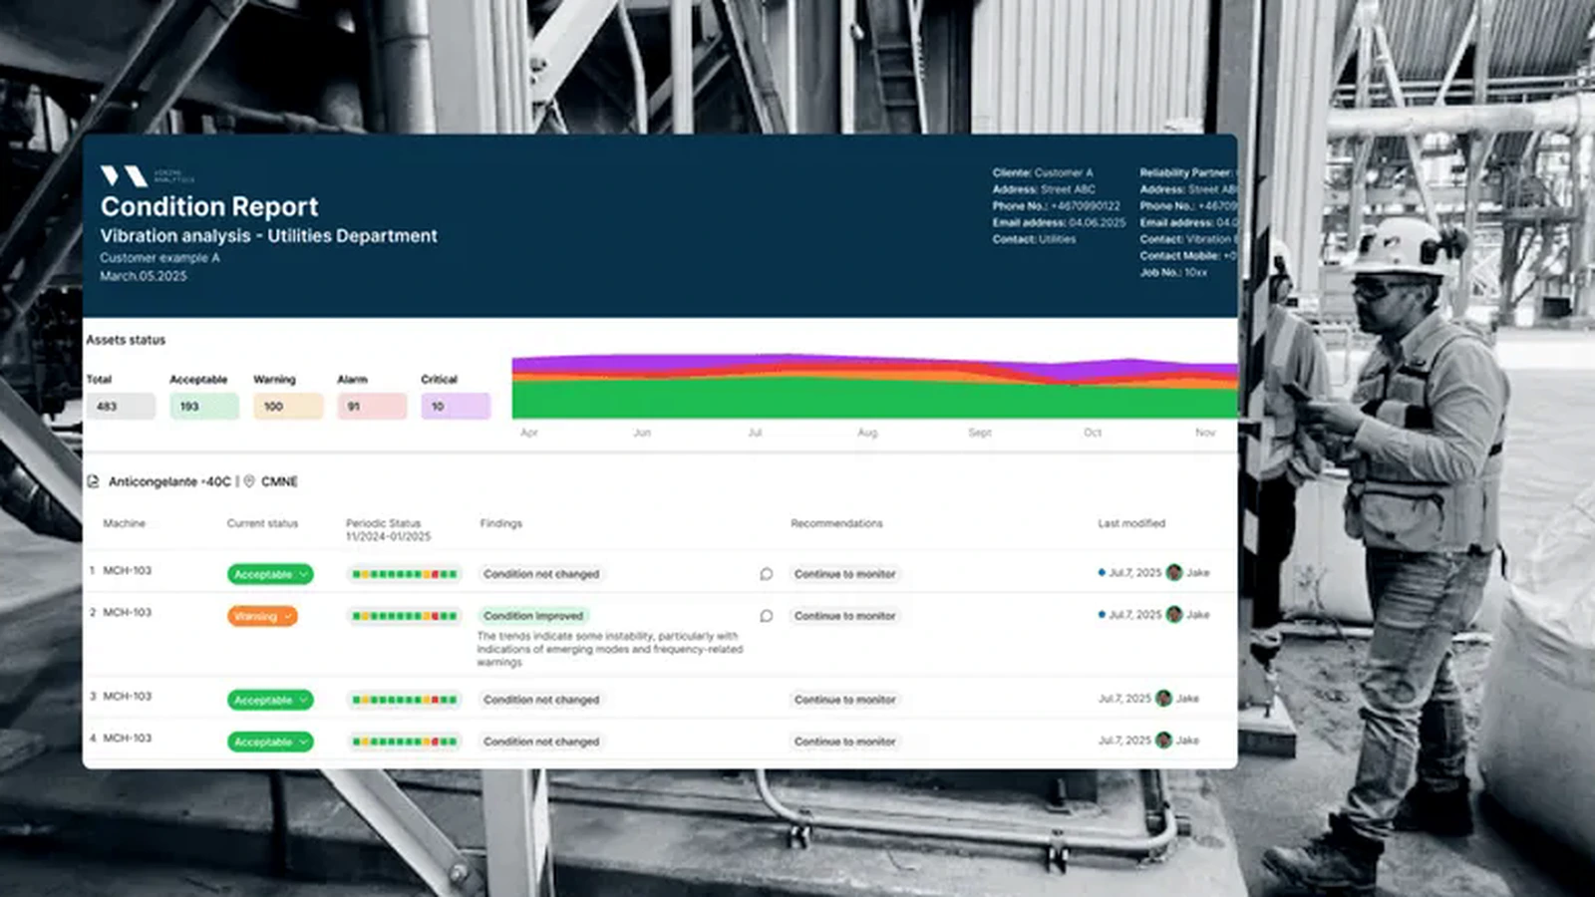The height and width of the screenshot is (897, 1595).
Task: Select the Critical count box showing 10
Action: pyautogui.click(x=456, y=406)
